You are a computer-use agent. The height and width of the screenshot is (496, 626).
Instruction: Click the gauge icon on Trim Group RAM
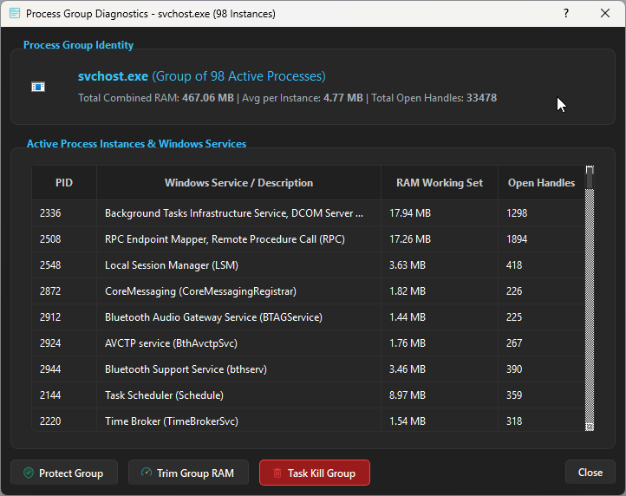pyautogui.click(x=147, y=473)
